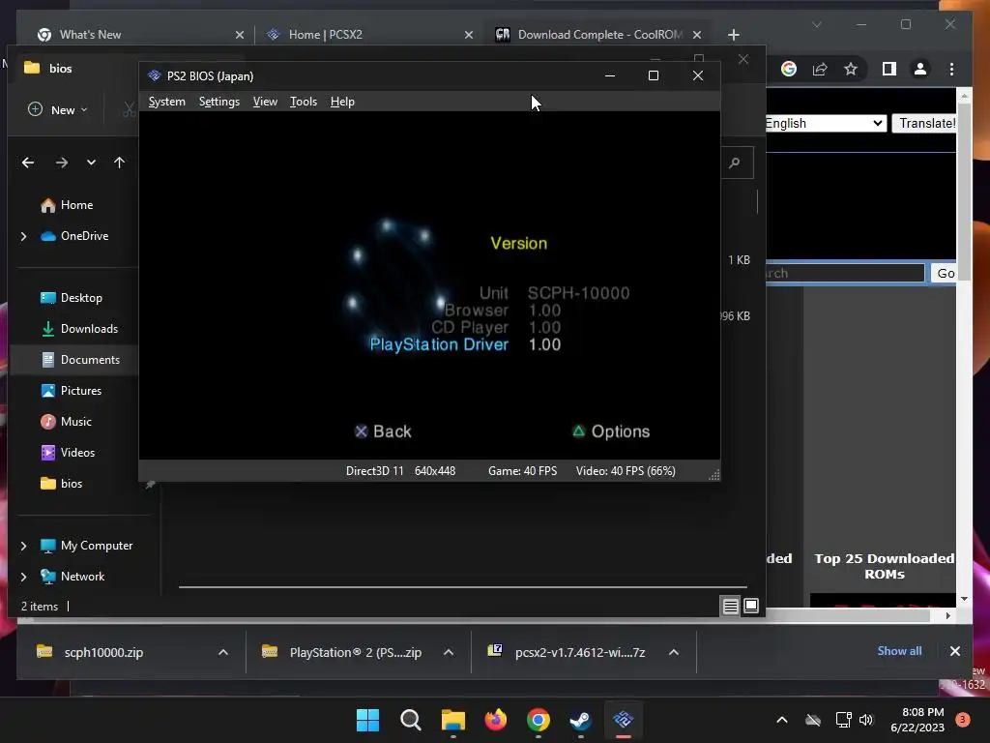Open Chrome from the taskbar
The image size is (990, 743).
538,720
